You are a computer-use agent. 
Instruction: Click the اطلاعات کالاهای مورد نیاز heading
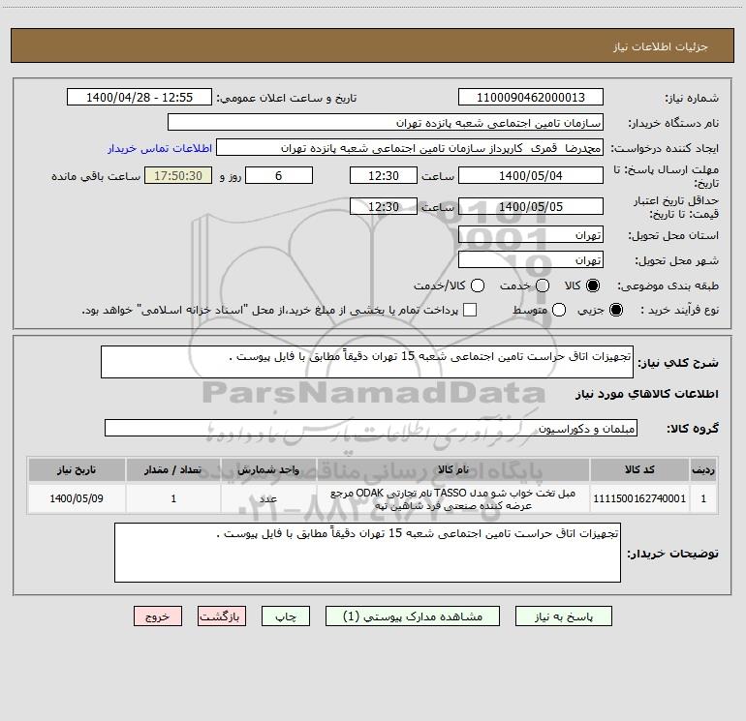click(647, 394)
